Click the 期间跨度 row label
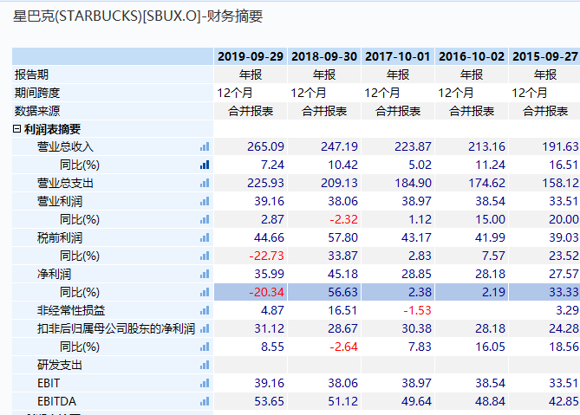580x415 pixels. click(37, 93)
